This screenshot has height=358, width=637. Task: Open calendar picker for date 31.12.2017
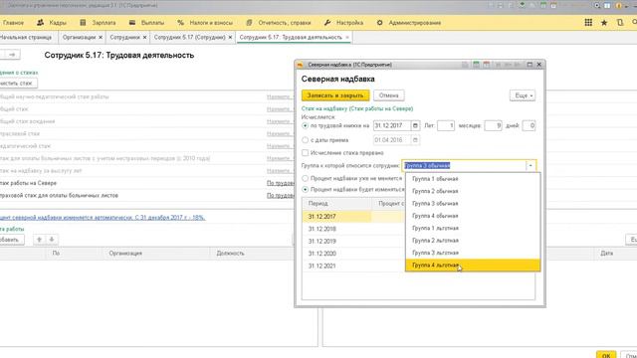coord(415,126)
